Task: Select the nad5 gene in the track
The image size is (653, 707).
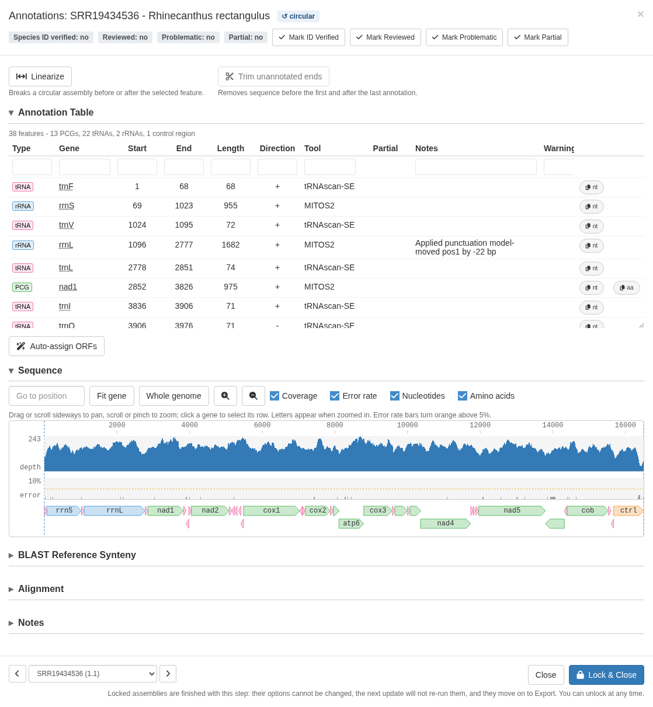Action: click(512, 511)
